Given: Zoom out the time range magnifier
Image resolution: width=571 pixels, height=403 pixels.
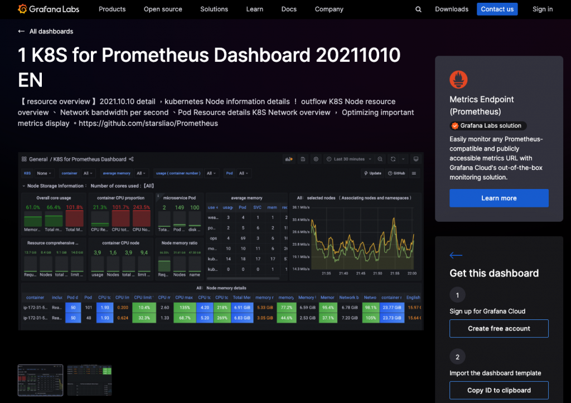Looking at the screenshot, I should point(380,159).
